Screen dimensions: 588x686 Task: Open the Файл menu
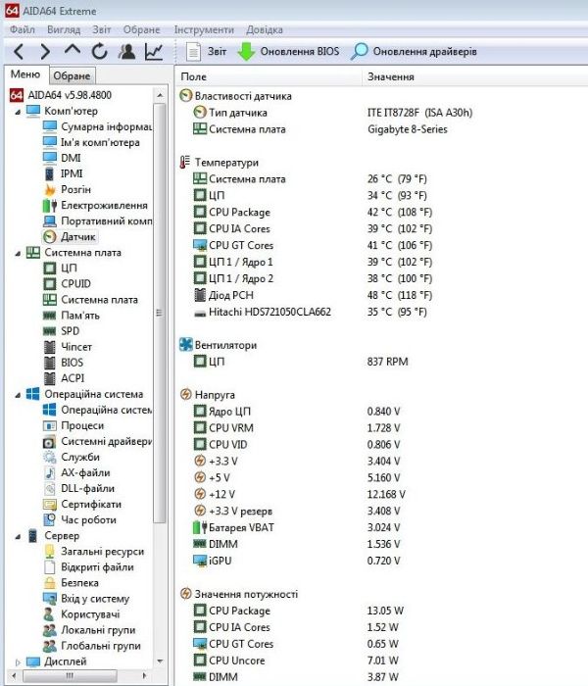pos(23,29)
